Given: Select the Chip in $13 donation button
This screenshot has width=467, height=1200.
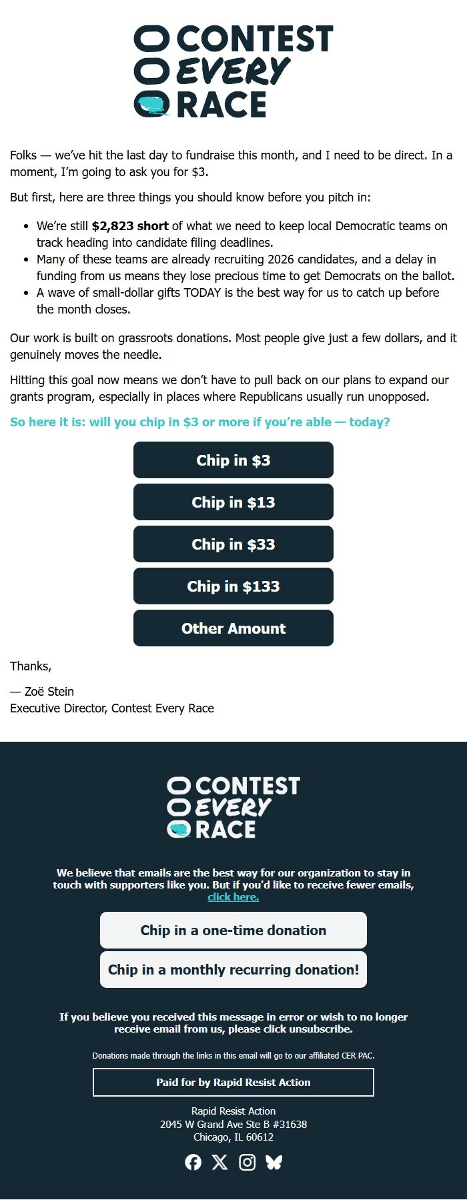Looking at the screenshot, I should point(233,502).
